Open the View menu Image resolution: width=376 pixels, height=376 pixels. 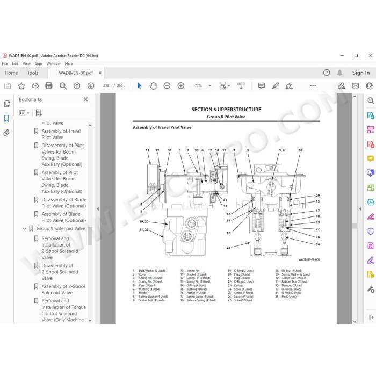[x=26, y=63]
